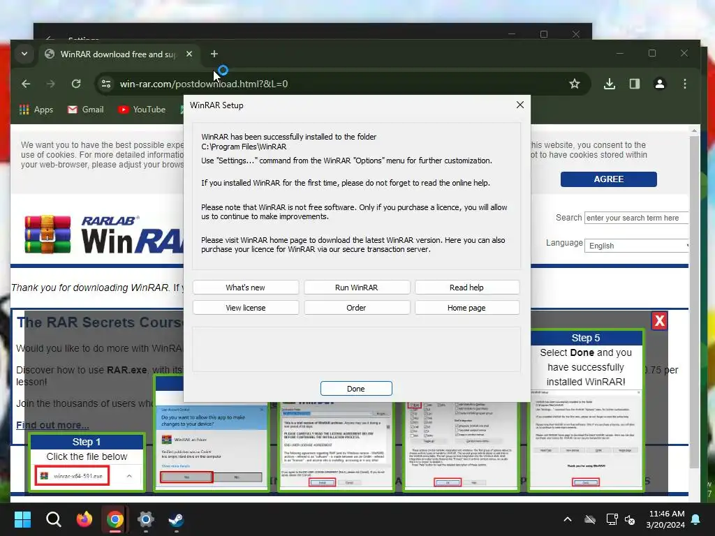Open the Windows Start menu
Image resolution: width=715 pixels, height=536 pixels.
coord(22,519)
